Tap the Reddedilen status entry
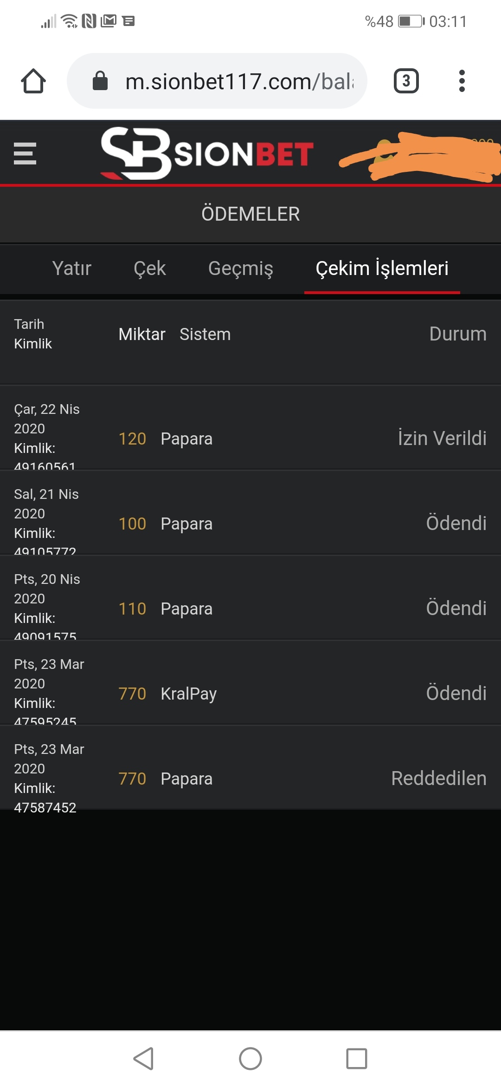 click(x=438, y=779)
